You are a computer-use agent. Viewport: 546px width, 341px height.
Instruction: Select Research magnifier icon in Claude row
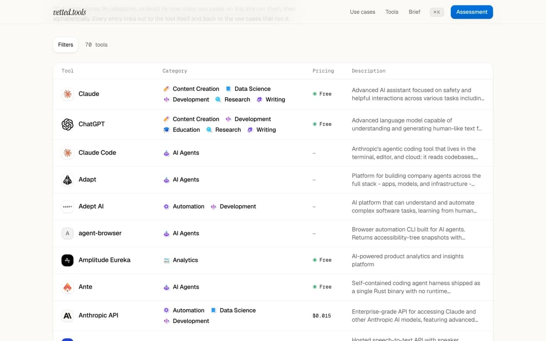pyautogui.click(x=218, y=100)
